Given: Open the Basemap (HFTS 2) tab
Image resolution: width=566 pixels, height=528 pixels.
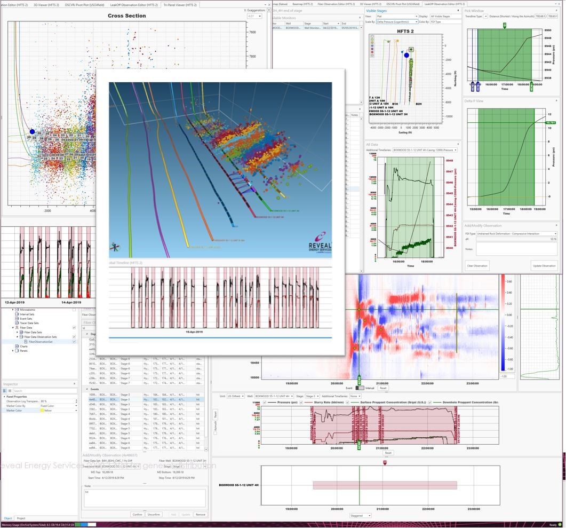Looking at the screenshot, I should tap(302, 4).
